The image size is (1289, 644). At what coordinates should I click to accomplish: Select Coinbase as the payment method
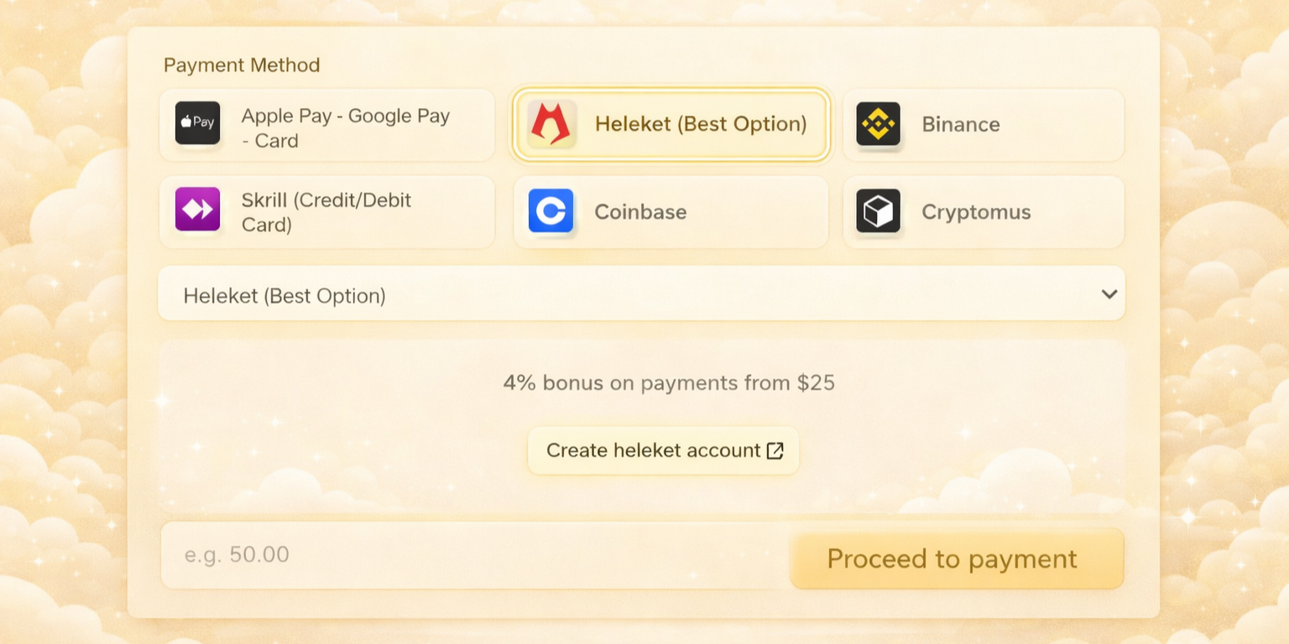coord(670,211)
